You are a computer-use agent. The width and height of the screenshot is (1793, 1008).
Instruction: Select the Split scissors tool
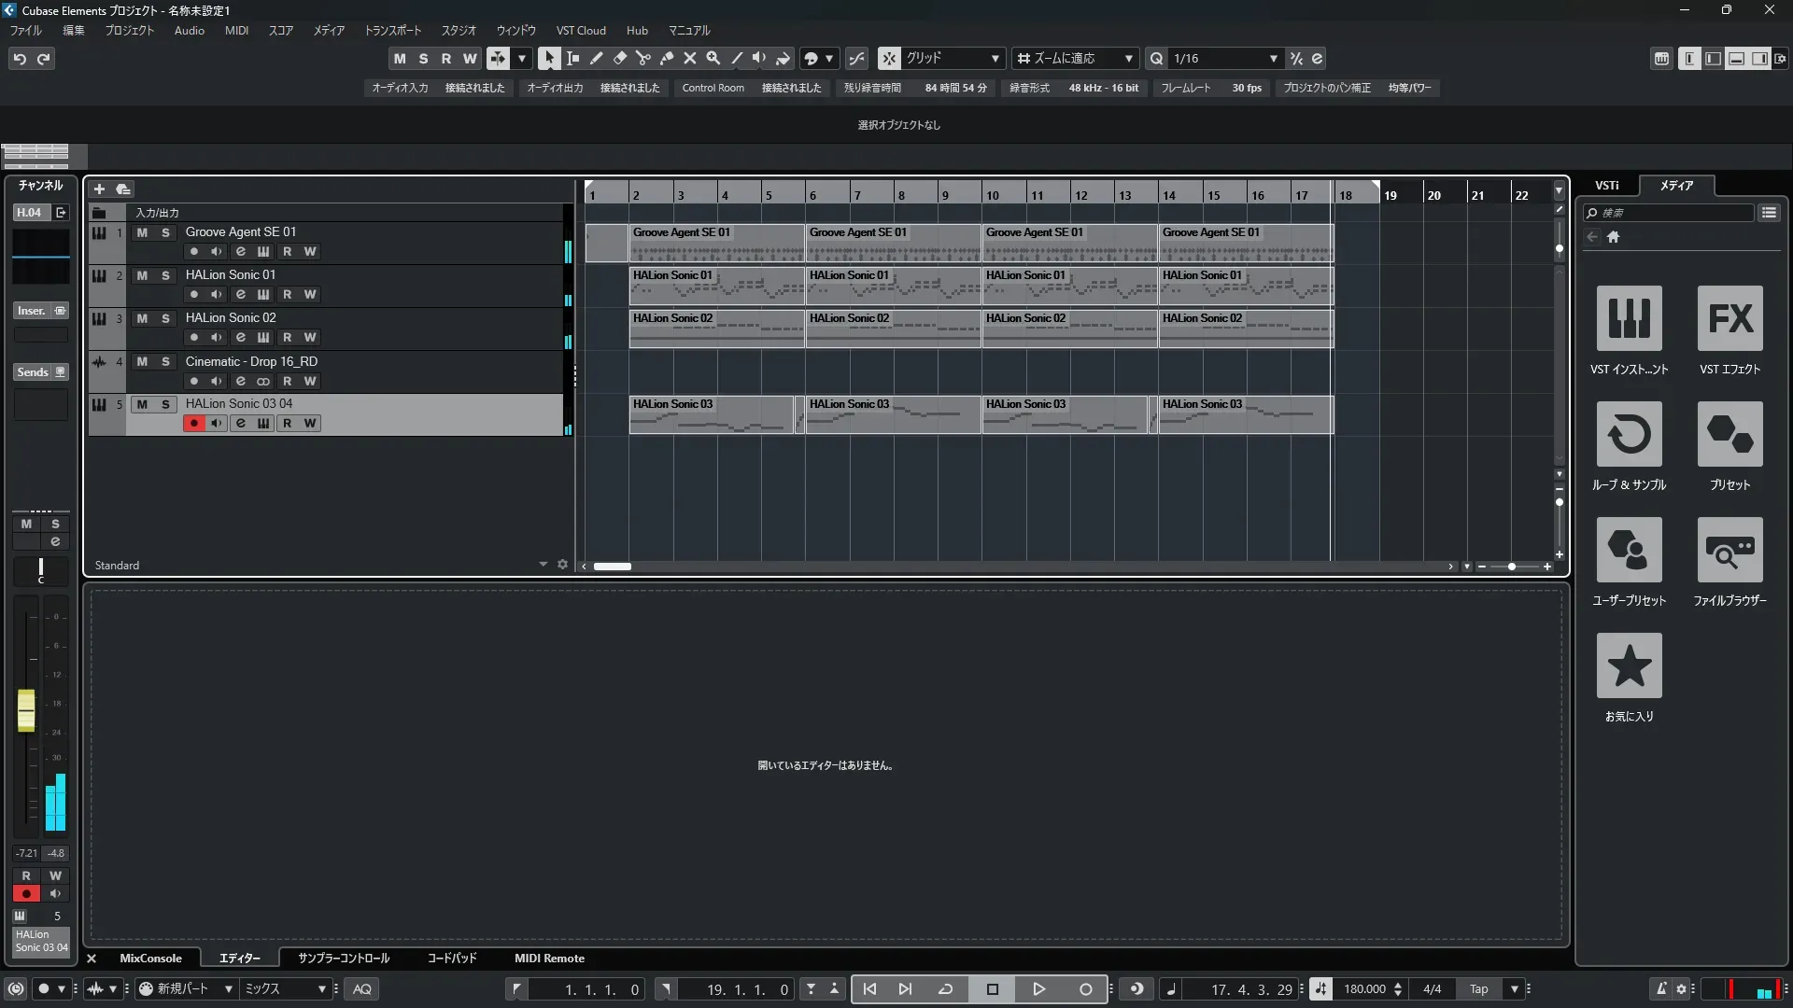click(x=642, y=59)
